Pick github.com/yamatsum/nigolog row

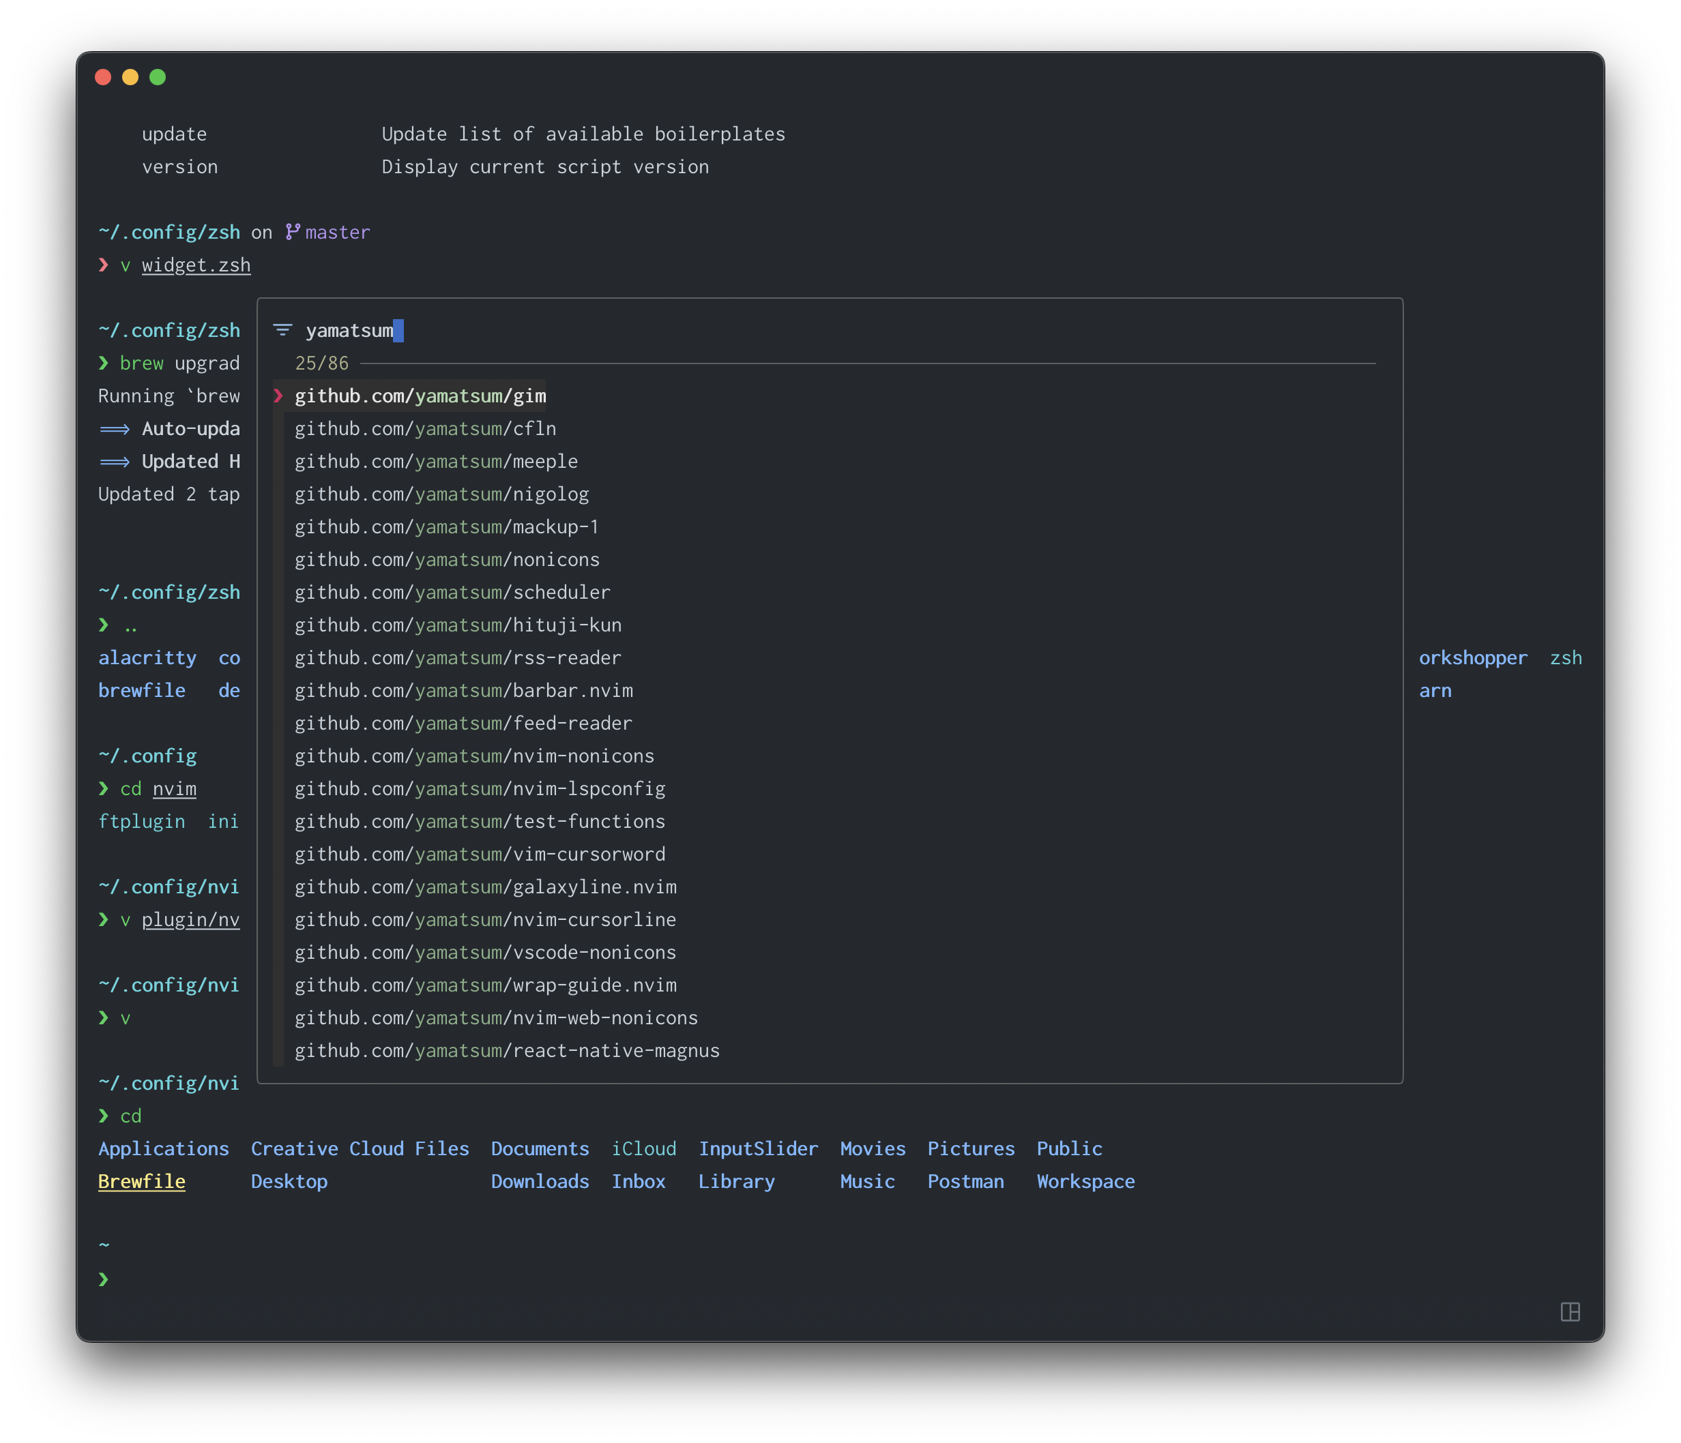tap(441, 494)
